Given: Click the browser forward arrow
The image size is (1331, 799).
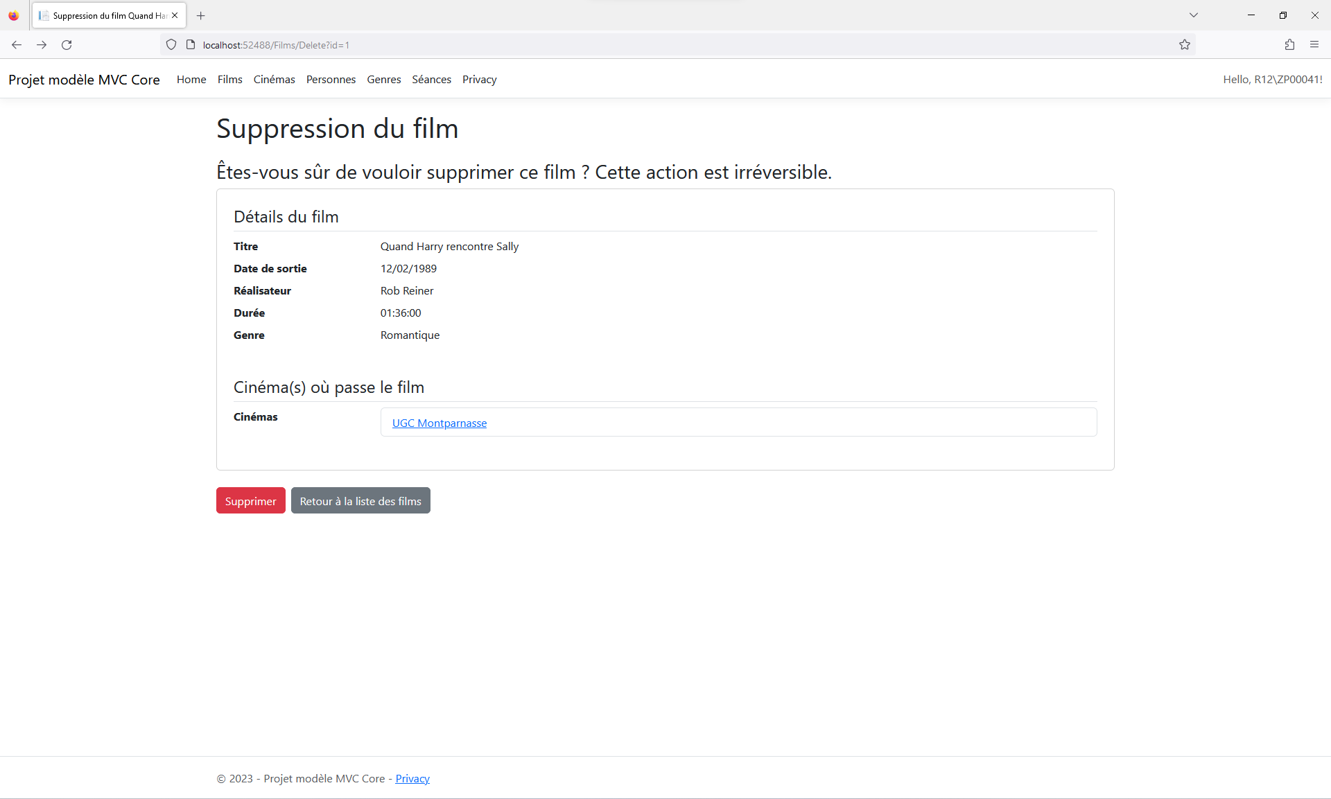Looking at the screenshot, I should click(x=42, y=45).
